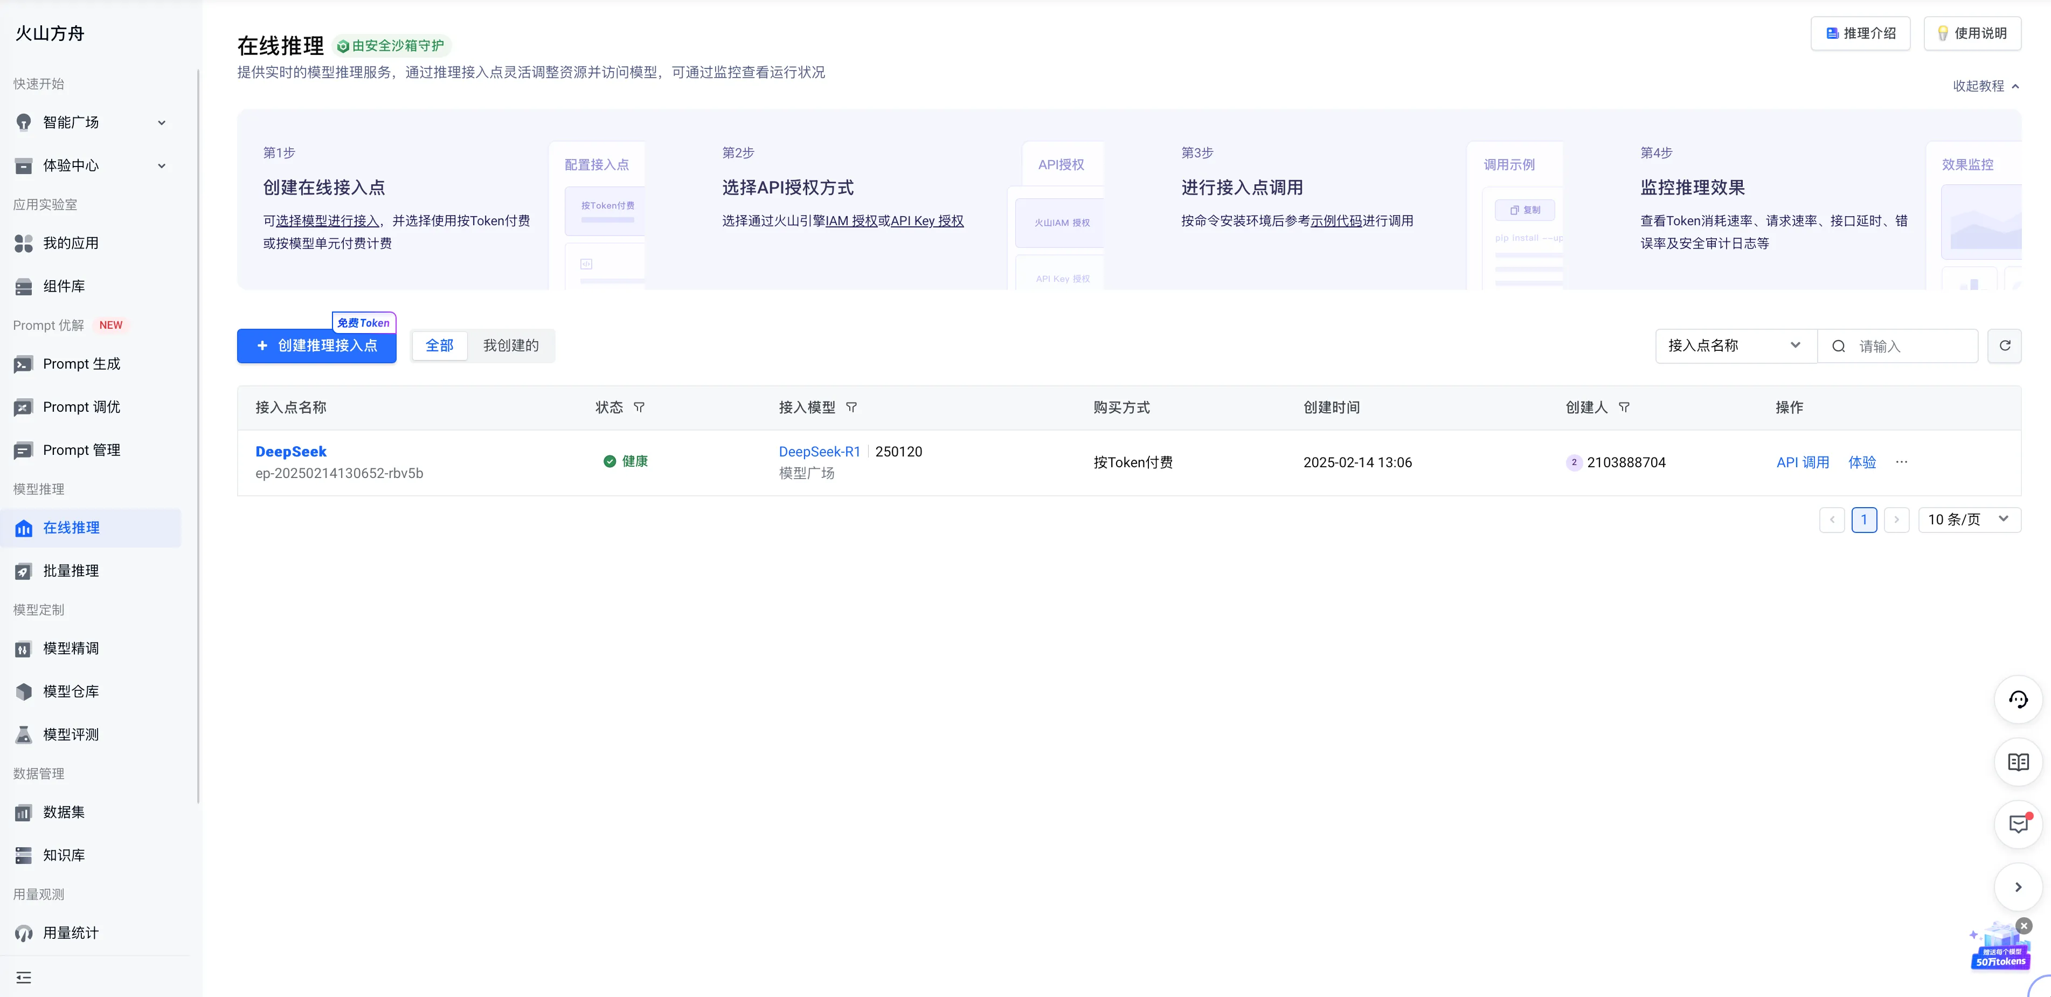Open the 接入点名称 search field dropdown
Screen dimensions: 2051x997
1736,345
